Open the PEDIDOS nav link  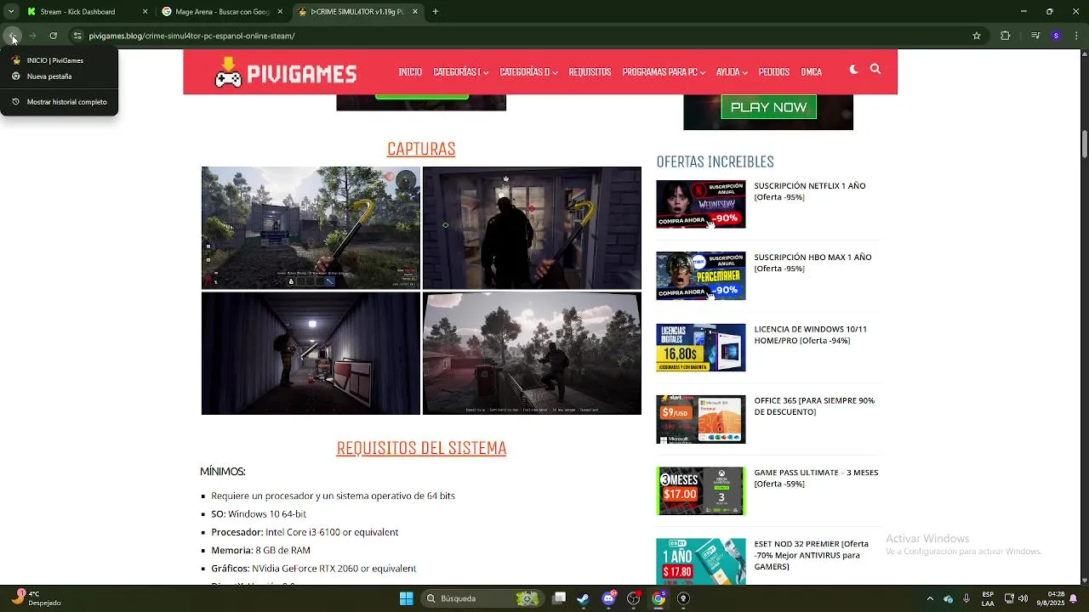[x=774, y=72]
